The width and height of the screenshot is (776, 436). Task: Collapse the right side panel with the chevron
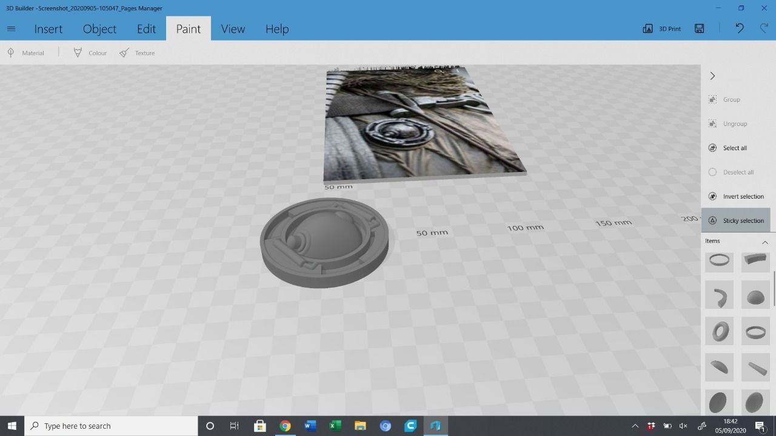pos(712,76)
